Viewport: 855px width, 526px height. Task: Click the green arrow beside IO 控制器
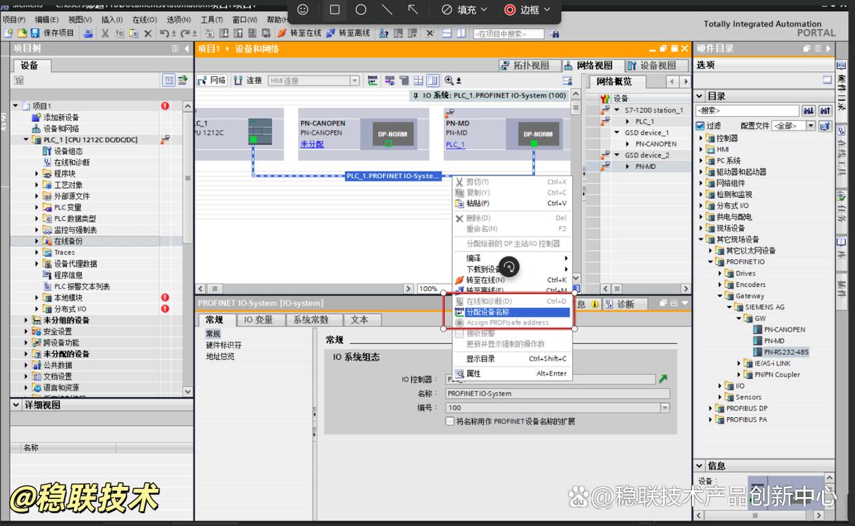(x=663, y=379)
